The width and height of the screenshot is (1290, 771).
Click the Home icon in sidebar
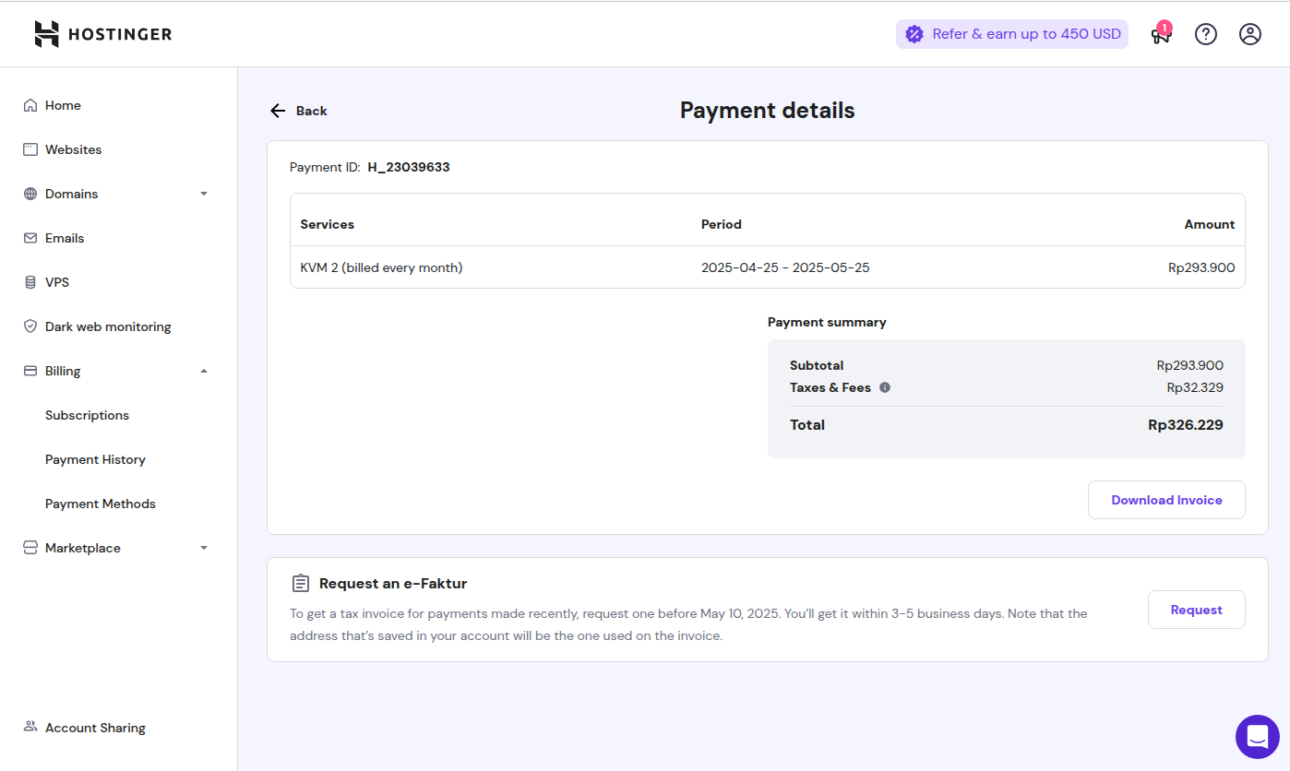[30, 105]
